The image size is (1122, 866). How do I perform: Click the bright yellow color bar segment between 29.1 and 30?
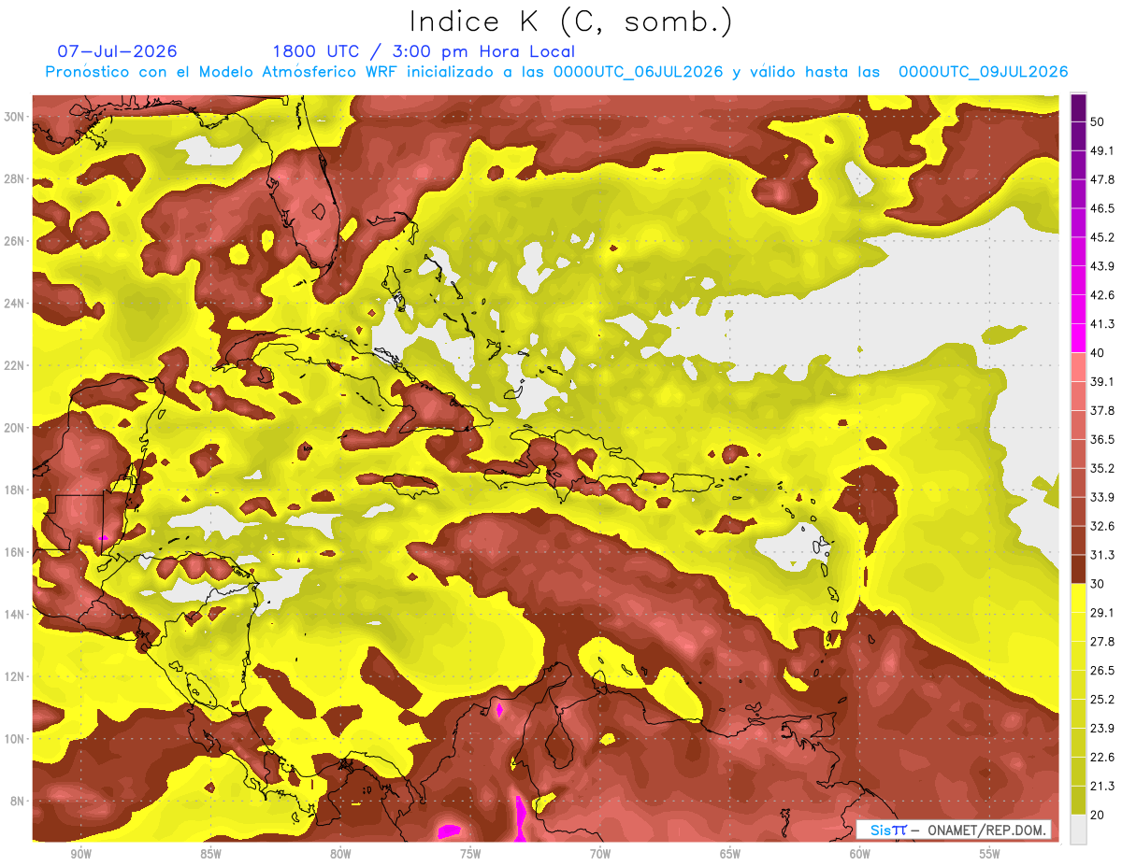1078,598
